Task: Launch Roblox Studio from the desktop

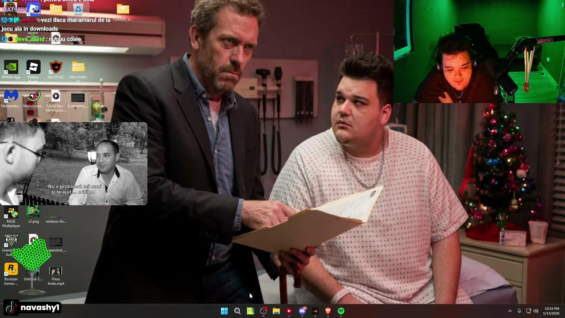Action: (33, 71)
